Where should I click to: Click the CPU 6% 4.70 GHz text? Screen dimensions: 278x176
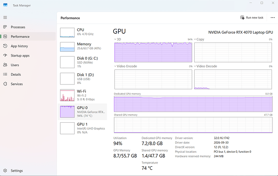click(x=85, y=34)
